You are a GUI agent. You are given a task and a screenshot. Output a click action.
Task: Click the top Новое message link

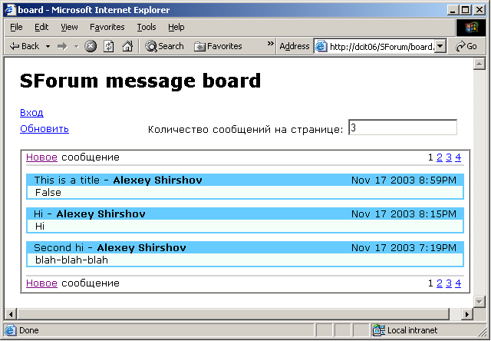pos(41,157)
